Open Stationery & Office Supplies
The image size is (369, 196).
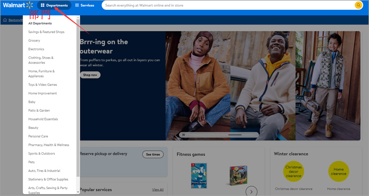tap(48, 179)
